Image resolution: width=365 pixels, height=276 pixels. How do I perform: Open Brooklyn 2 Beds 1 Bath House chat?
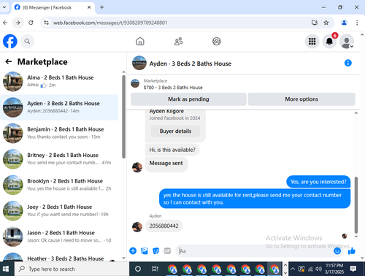click(59, 185)
